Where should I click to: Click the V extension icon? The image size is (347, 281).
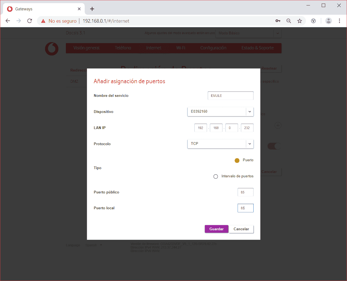point(314,21)
